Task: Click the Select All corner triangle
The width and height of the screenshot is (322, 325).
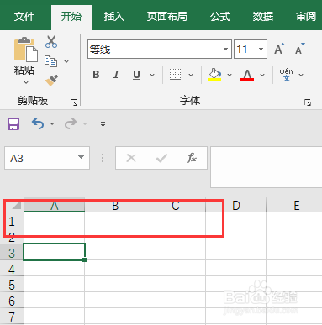Action: (16, 206)
